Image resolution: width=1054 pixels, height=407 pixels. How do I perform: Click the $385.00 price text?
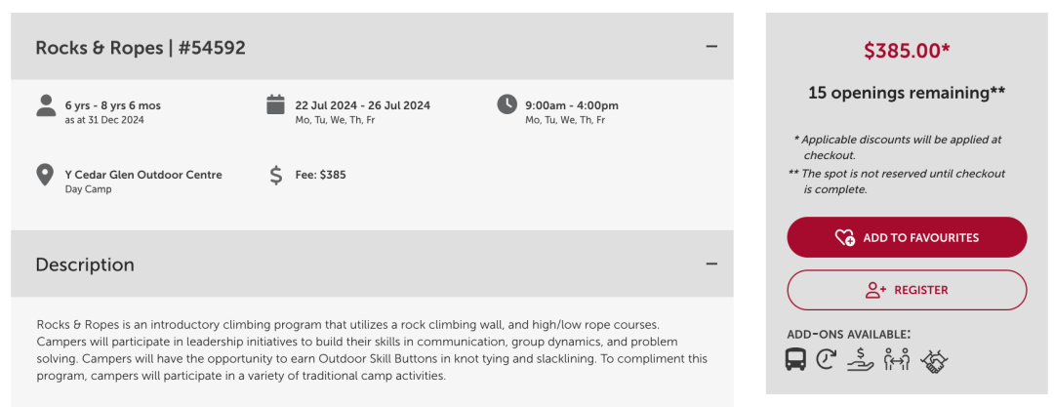coord(907,51)
